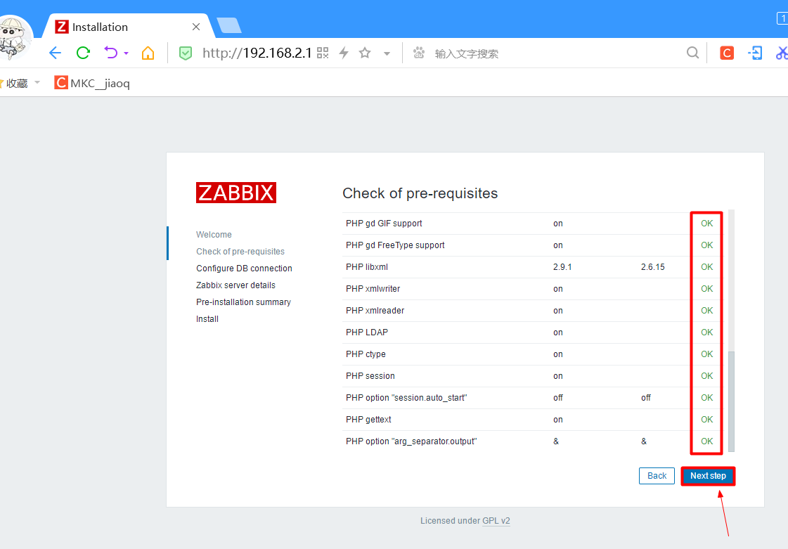Viewport: 788px width, 549px height.
Task: Click the PHP xmlwriter row label
Action: [373, 289]
